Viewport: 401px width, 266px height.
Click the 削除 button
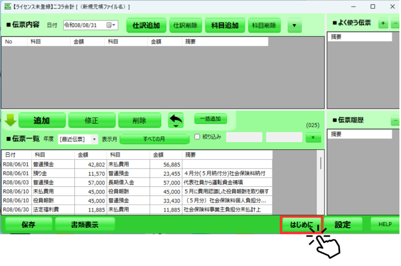point(139,120)
